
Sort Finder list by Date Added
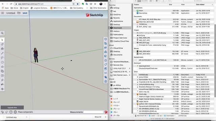pyautogui.click(x=200, y=4)
